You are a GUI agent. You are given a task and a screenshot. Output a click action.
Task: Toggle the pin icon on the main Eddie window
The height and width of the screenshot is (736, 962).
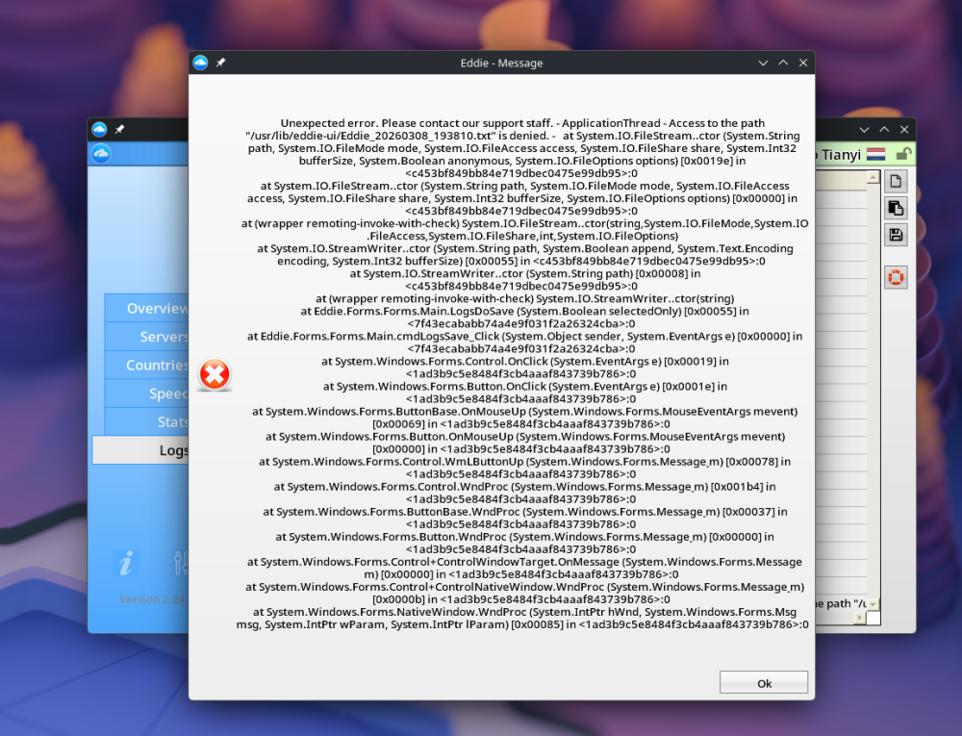coord(119,128)
